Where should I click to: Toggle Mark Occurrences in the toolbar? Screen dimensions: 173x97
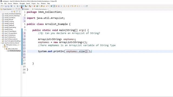[54, 6]
